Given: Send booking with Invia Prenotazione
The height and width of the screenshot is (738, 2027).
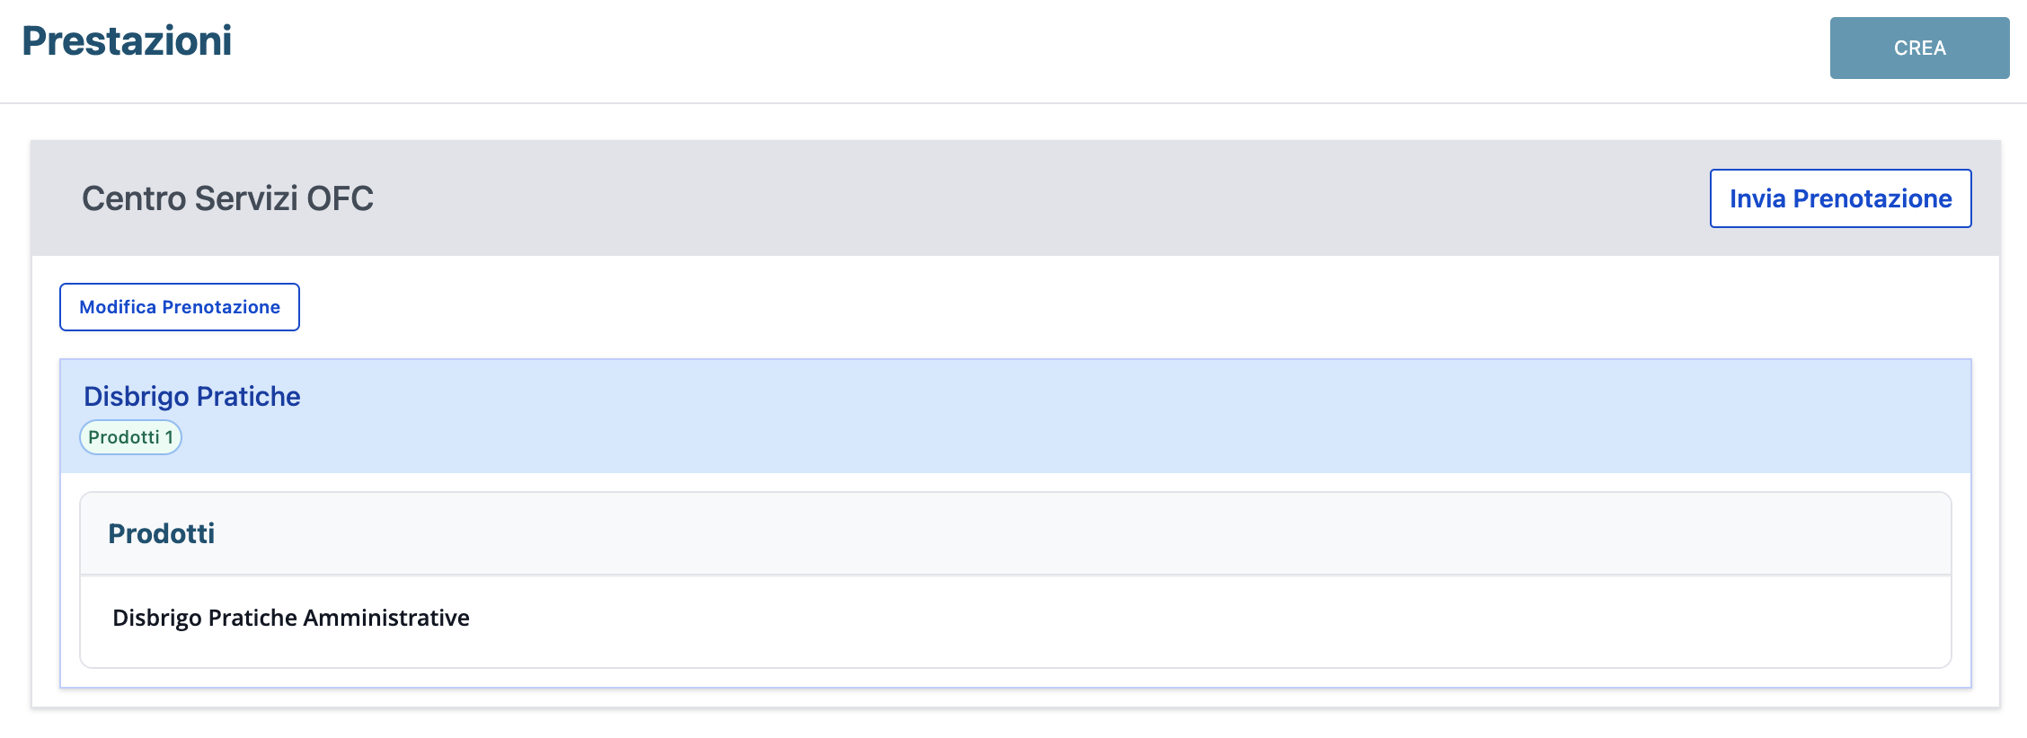Looking at the screenshot, I should 1840,198.
